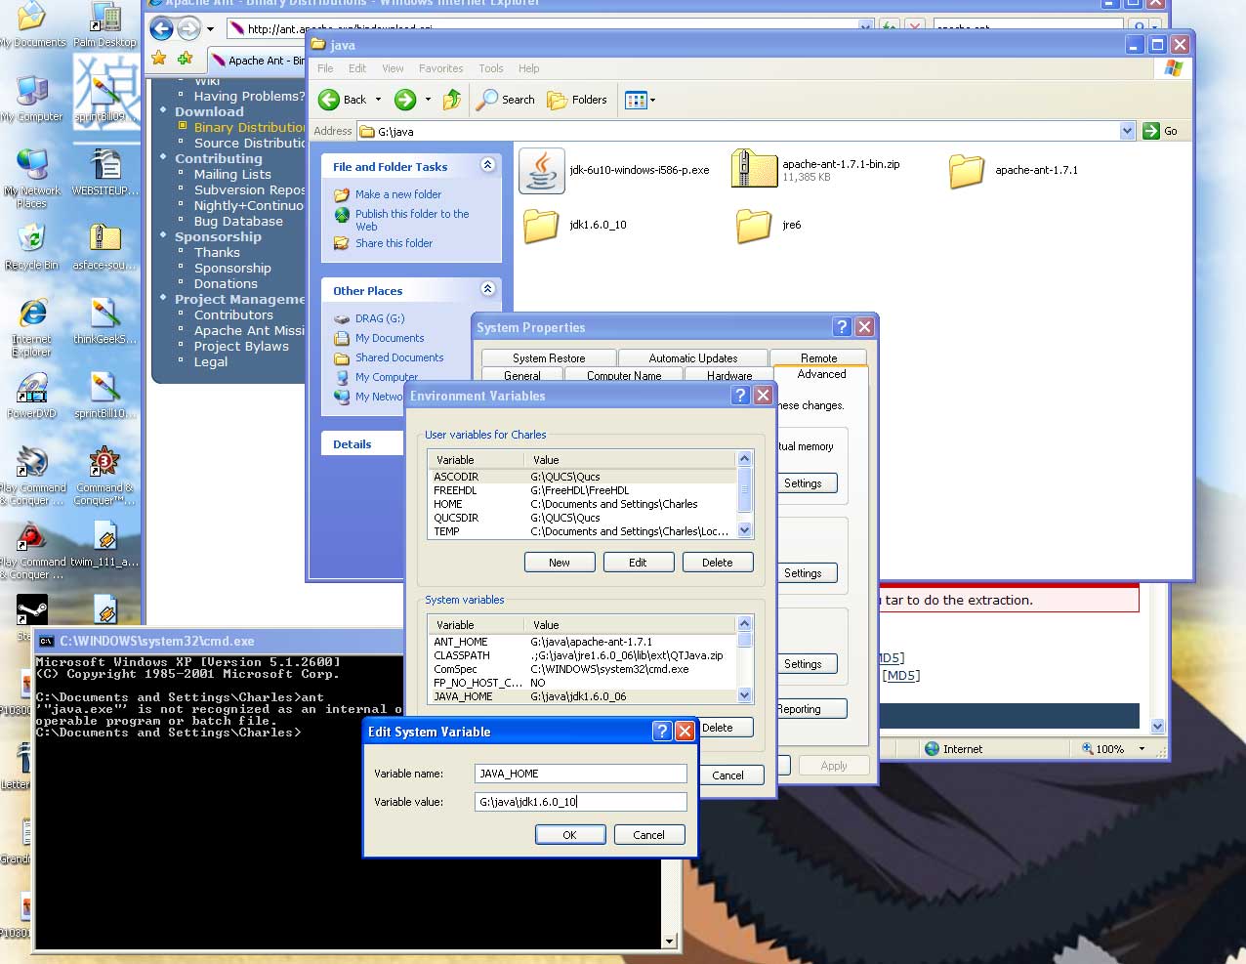Click the Mailing Lists link on Ant page
This screenshot has height=964, width=1246.
tap(232, 174)
